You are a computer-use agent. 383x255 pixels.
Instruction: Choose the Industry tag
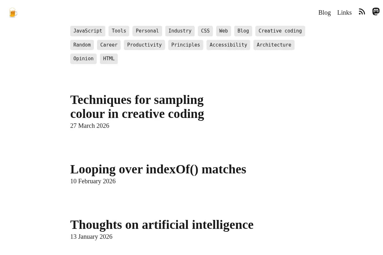coord(180,31)
